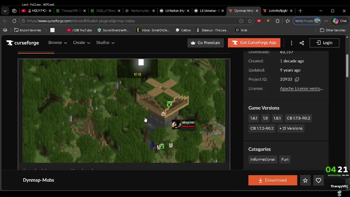Switch to SAZz_o7 Stream tab
The width and height of the screenshot is (350, 197).
pyautogui.click(x=106, y=11)
